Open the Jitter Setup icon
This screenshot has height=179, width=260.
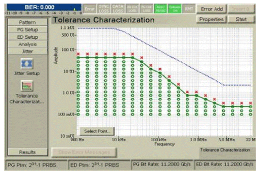pyautogui.click(x=27, y=63)
